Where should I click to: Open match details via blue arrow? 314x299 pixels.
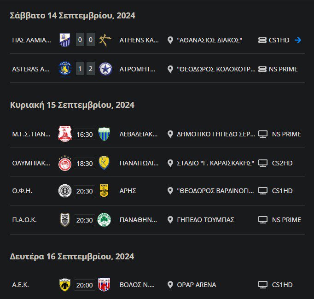[298, 40]
